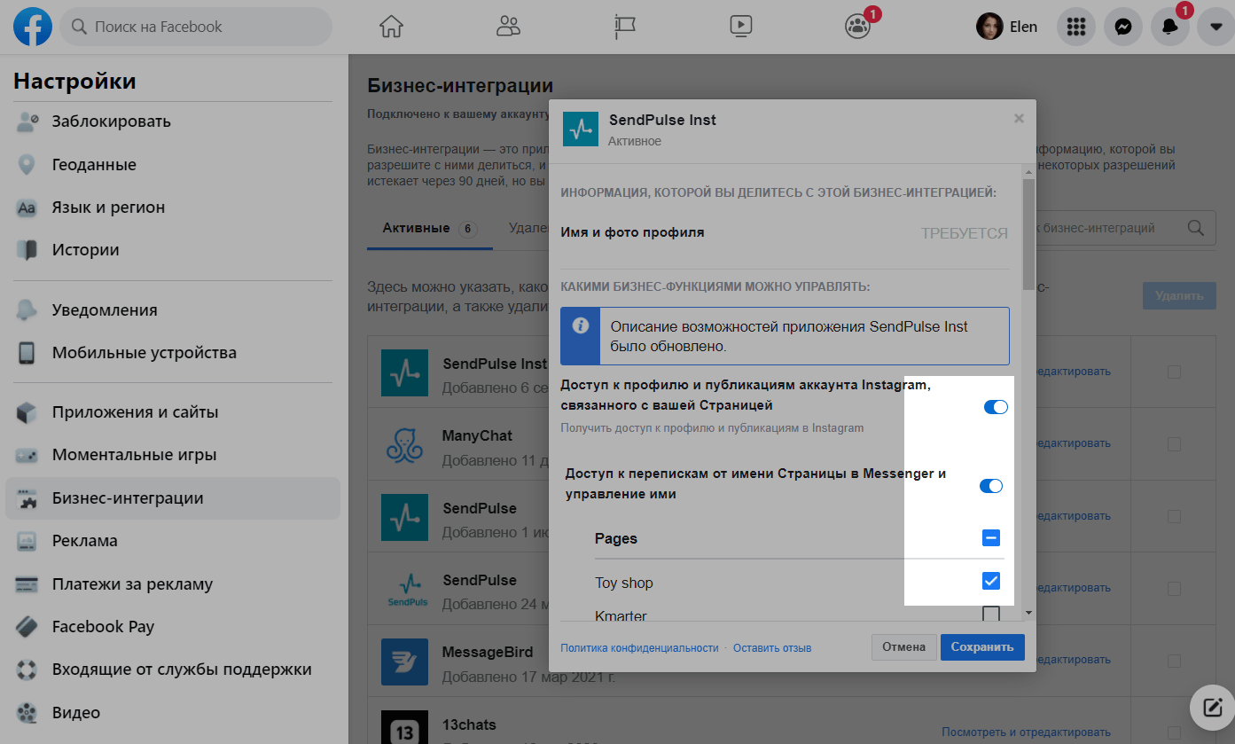The height and width of the screenshot is (744, 1235).
Task: Click the Facebook logo
Action: (x=33, y=27)
